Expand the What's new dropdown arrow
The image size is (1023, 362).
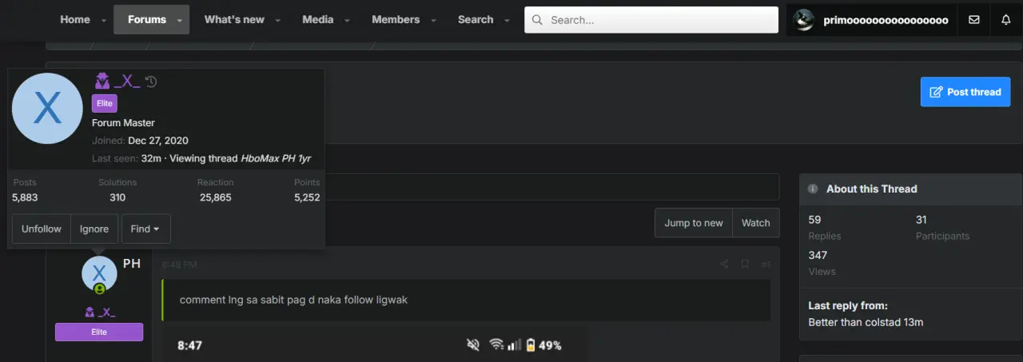pos(278,20)
